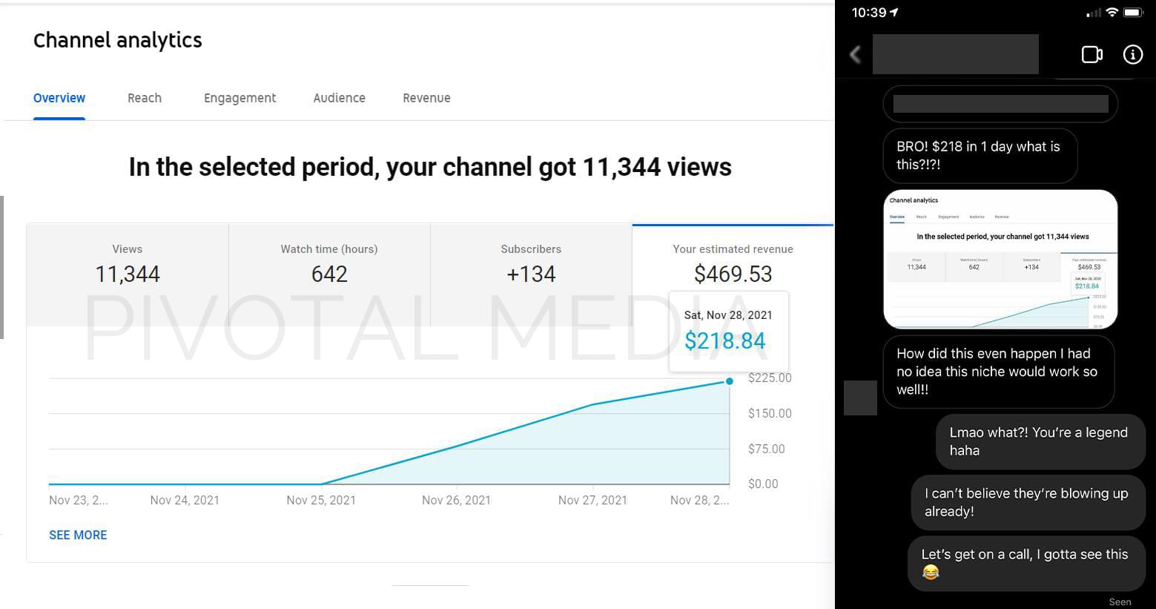Open conversation info icon

[1132, 54]
